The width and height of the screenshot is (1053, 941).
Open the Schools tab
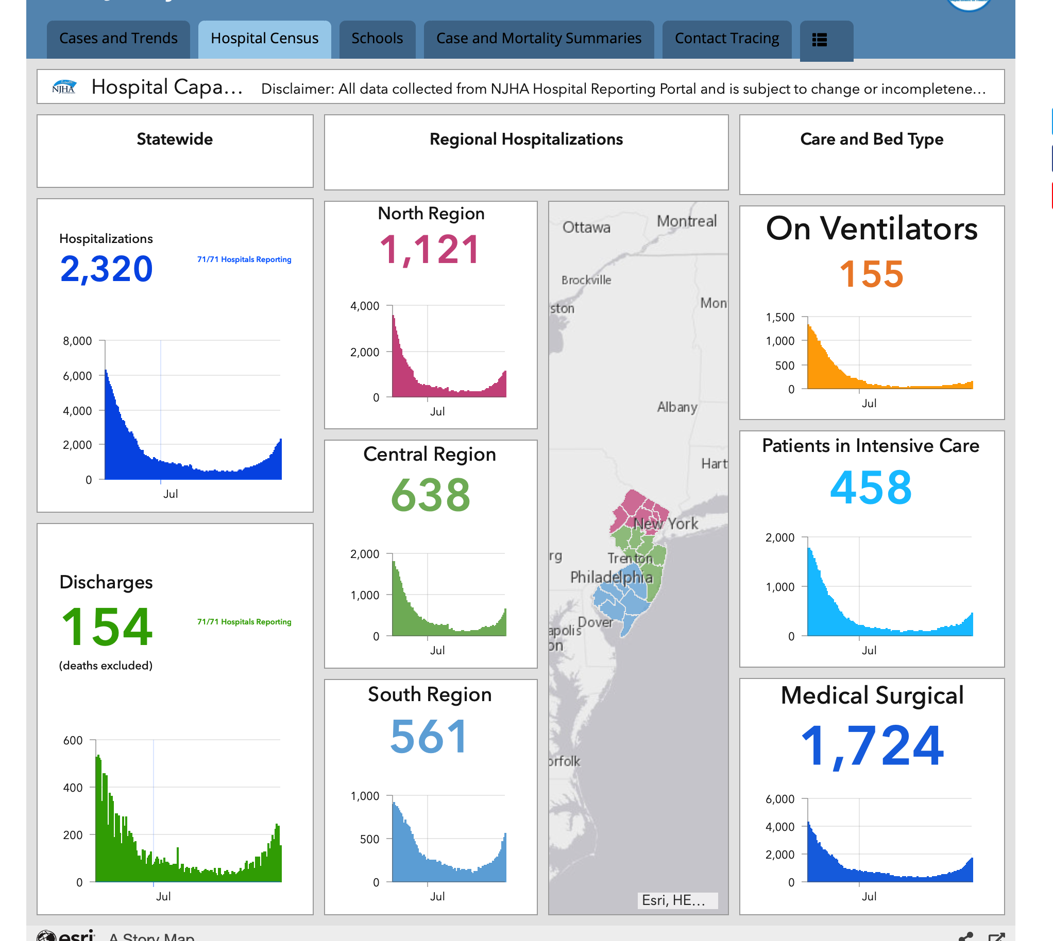pos(377,39)
